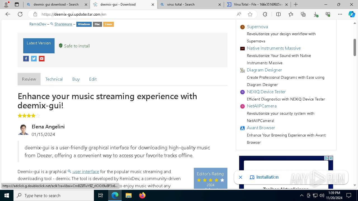Open a new browser tab
Image resolution: width=358 pixels, height=201 pixels.
click(296, 4)
